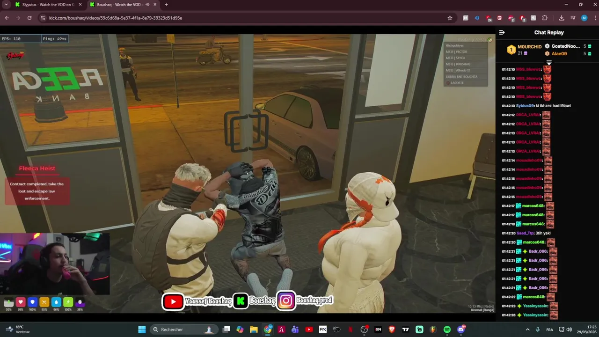Open the media control toolbar icon
599x337 pixels.
point(573,18)
